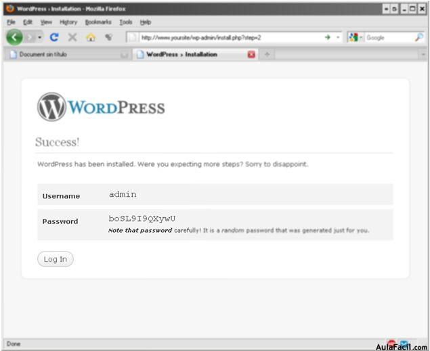Click the page icon in the address bar
Viewport: 430px width, 351px height.
pyautogui.click(x=133, y=37)
